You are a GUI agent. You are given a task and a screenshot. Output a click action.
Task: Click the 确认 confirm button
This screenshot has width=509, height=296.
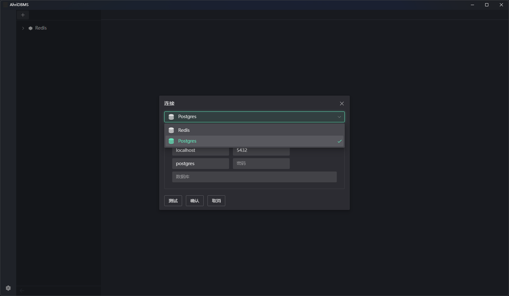pos(195,201)
